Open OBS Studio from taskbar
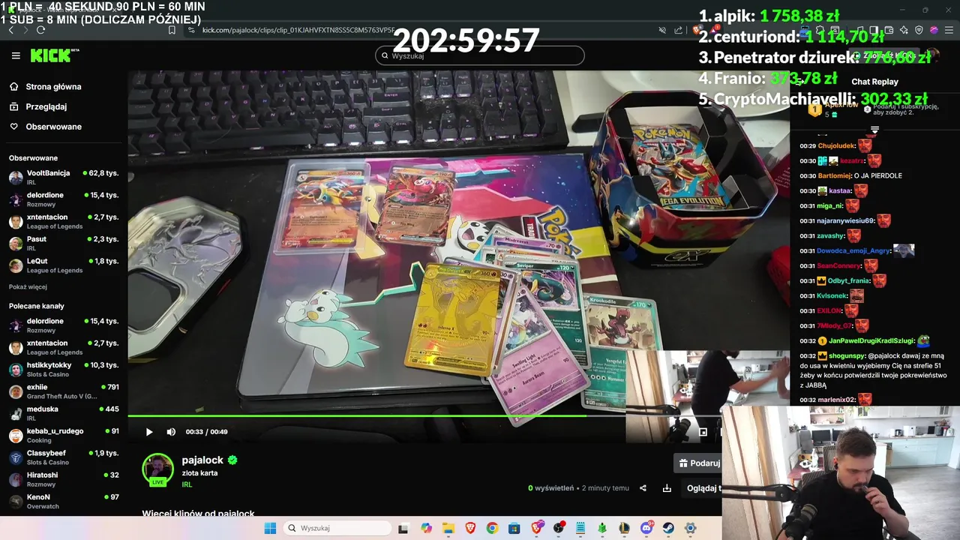960x540 pixels. (559, 528)
